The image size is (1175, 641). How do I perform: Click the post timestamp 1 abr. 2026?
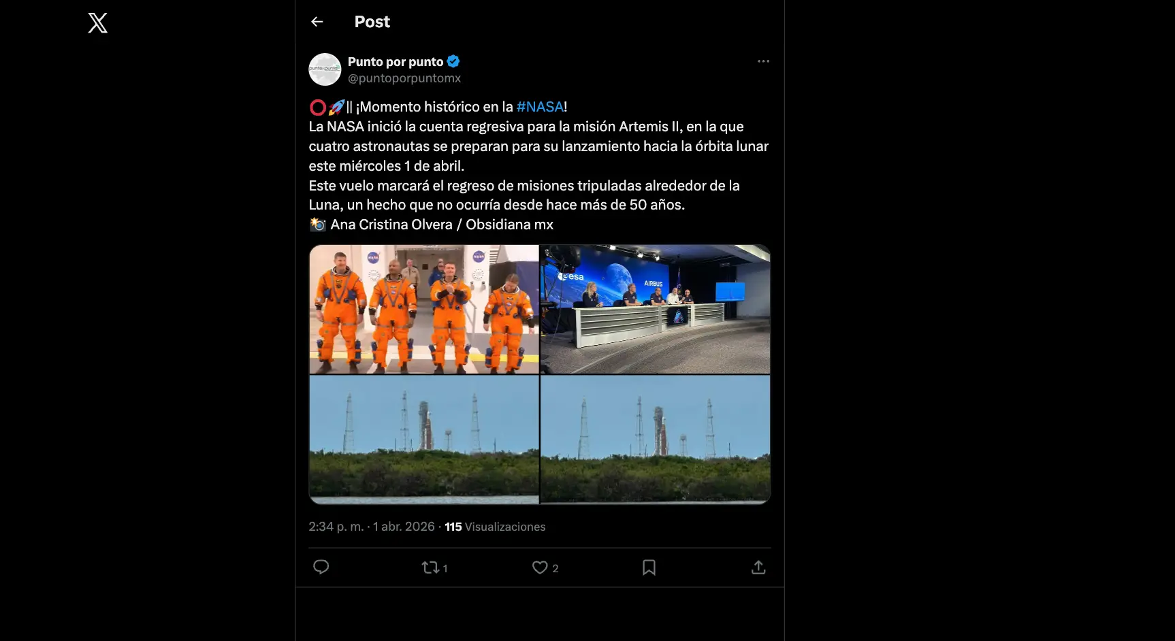(x=402, y=526)
